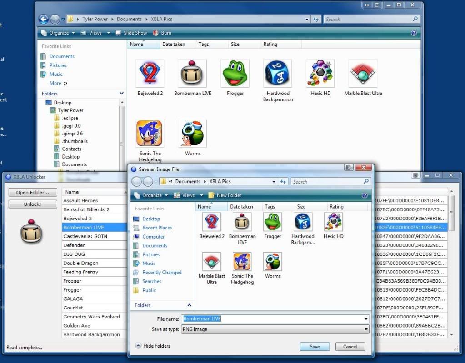The image size is (465, 363).
Task: Open the Views dropdown in the save dialog
Action: pos(201,195)
